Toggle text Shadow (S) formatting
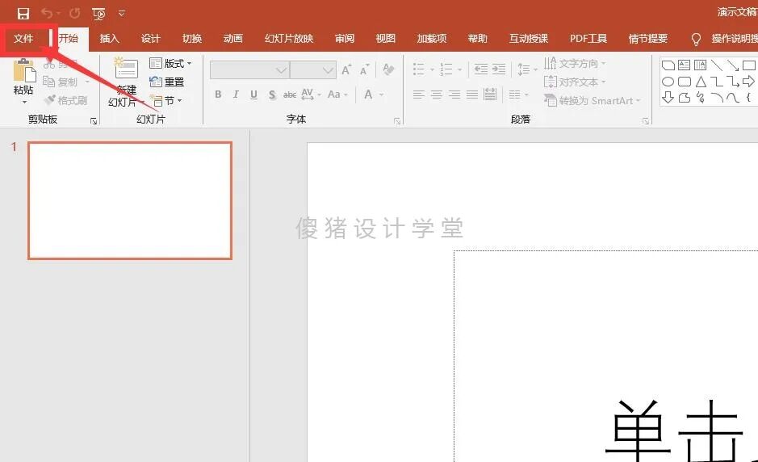758x462 pixels. pos(273,94)
